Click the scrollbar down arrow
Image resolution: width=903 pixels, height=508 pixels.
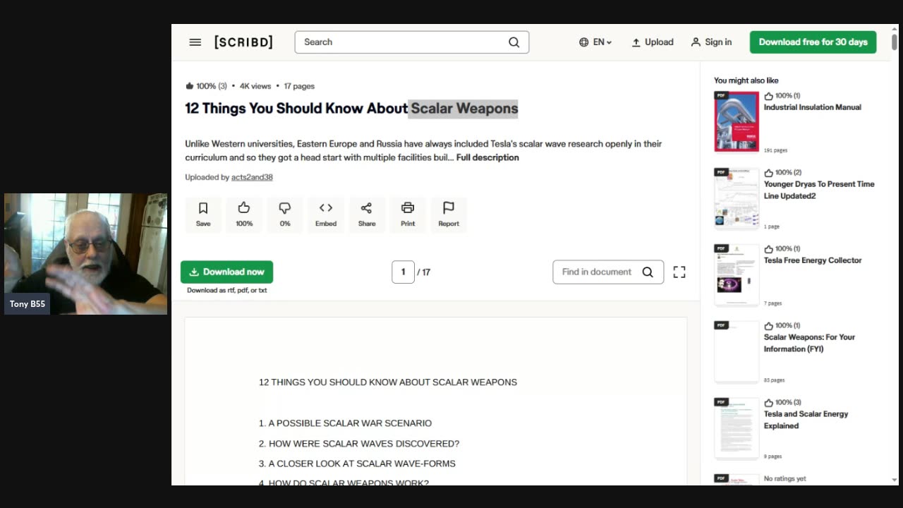(x=895, y=480)
